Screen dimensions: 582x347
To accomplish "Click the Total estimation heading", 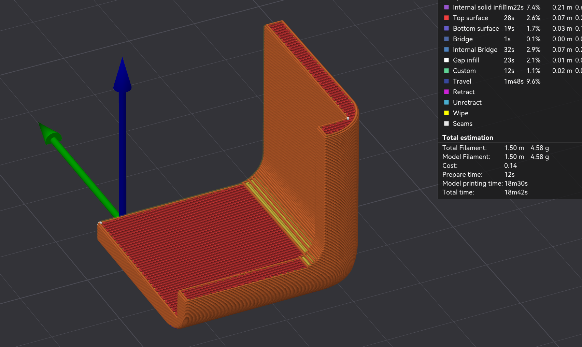I will (467, 138).
